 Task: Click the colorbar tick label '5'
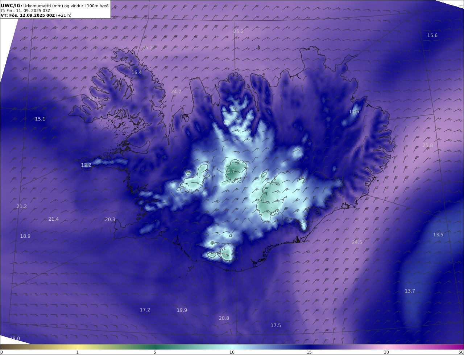[x=155, y=352]
